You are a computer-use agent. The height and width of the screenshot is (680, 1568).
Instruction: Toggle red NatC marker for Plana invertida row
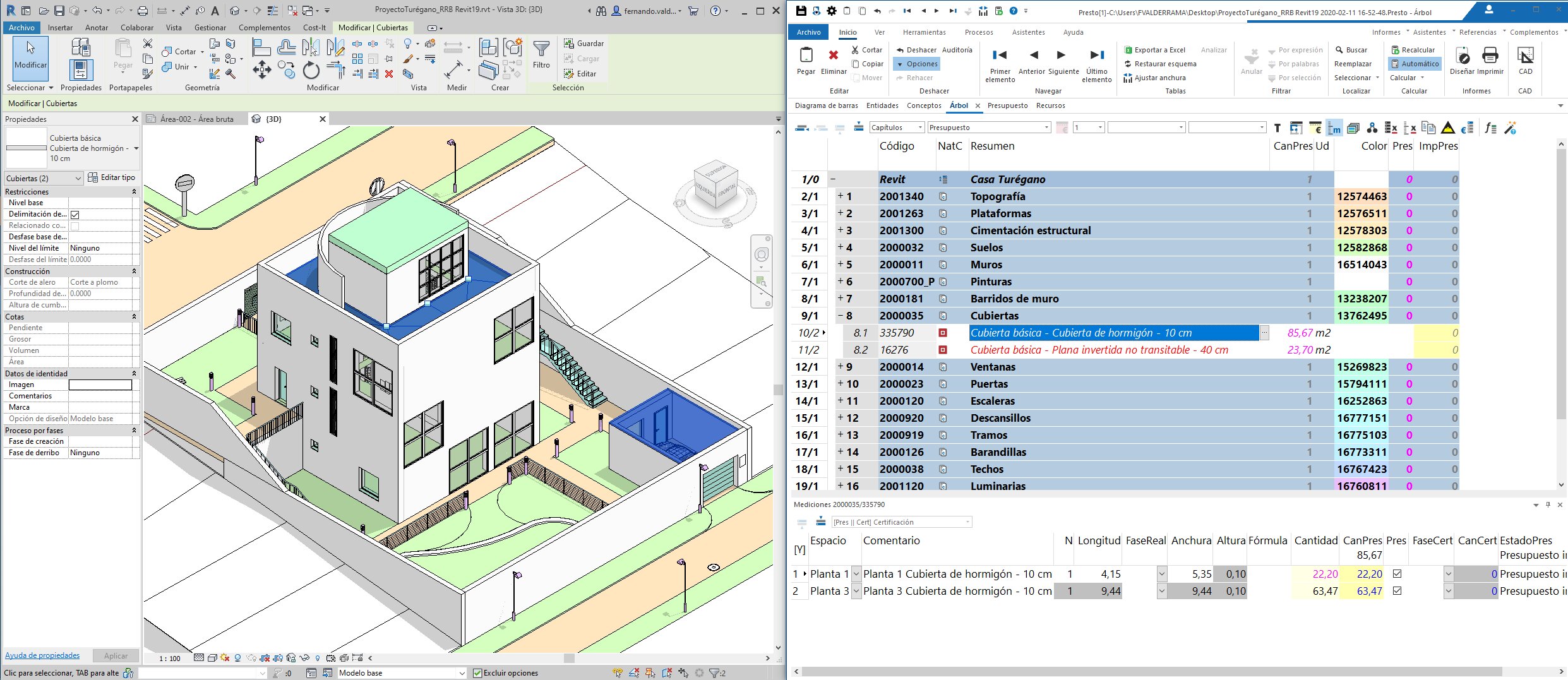tap(943, 350)
